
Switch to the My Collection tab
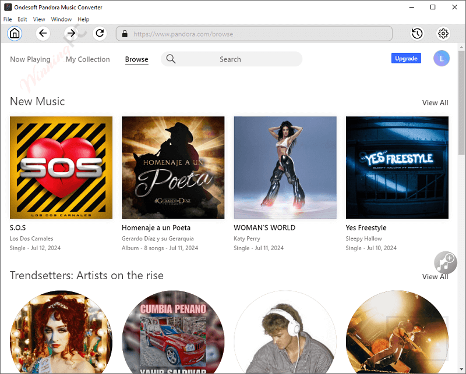tap(88, 59)
